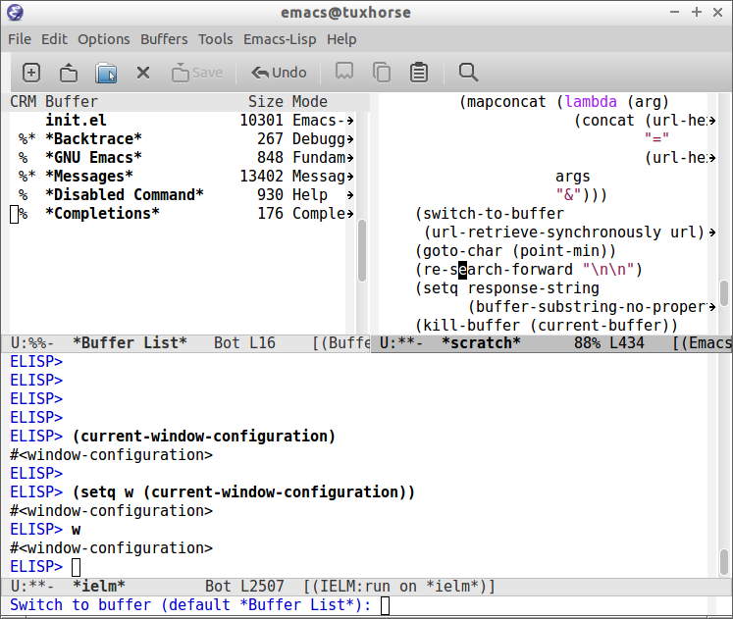Click L434 line indicator in scratch mode line
733x619 pixels.
[x=626, y=343]
